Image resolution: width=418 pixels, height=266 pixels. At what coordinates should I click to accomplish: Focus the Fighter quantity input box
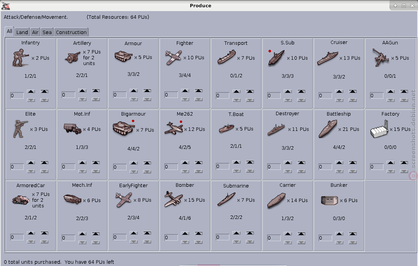click(x=171, y=95)
